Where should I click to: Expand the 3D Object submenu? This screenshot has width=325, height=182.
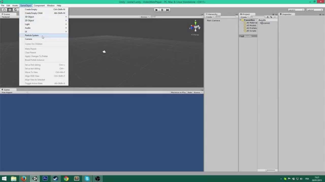tap(44, 17)
